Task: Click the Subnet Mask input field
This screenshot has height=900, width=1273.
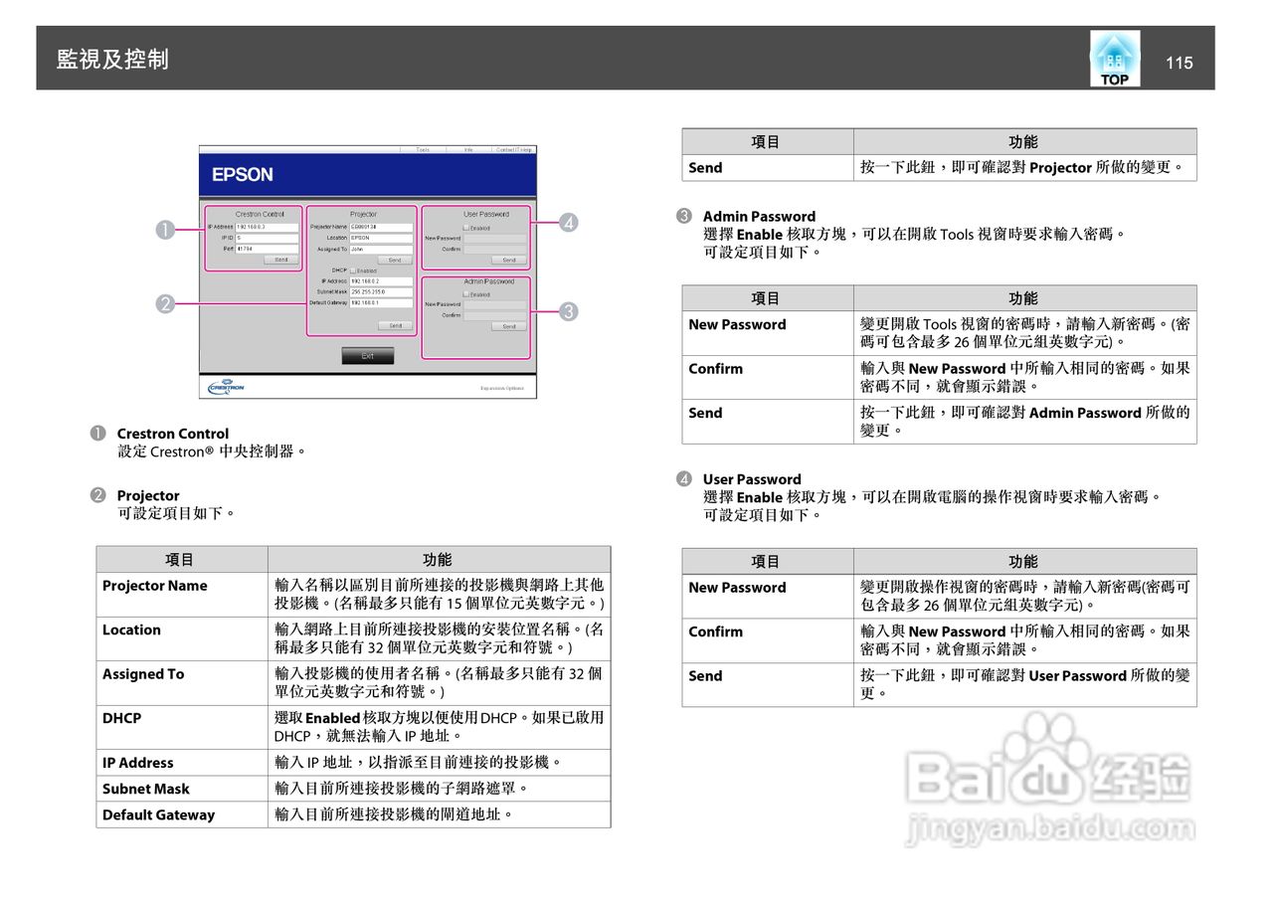Action: 381,292
